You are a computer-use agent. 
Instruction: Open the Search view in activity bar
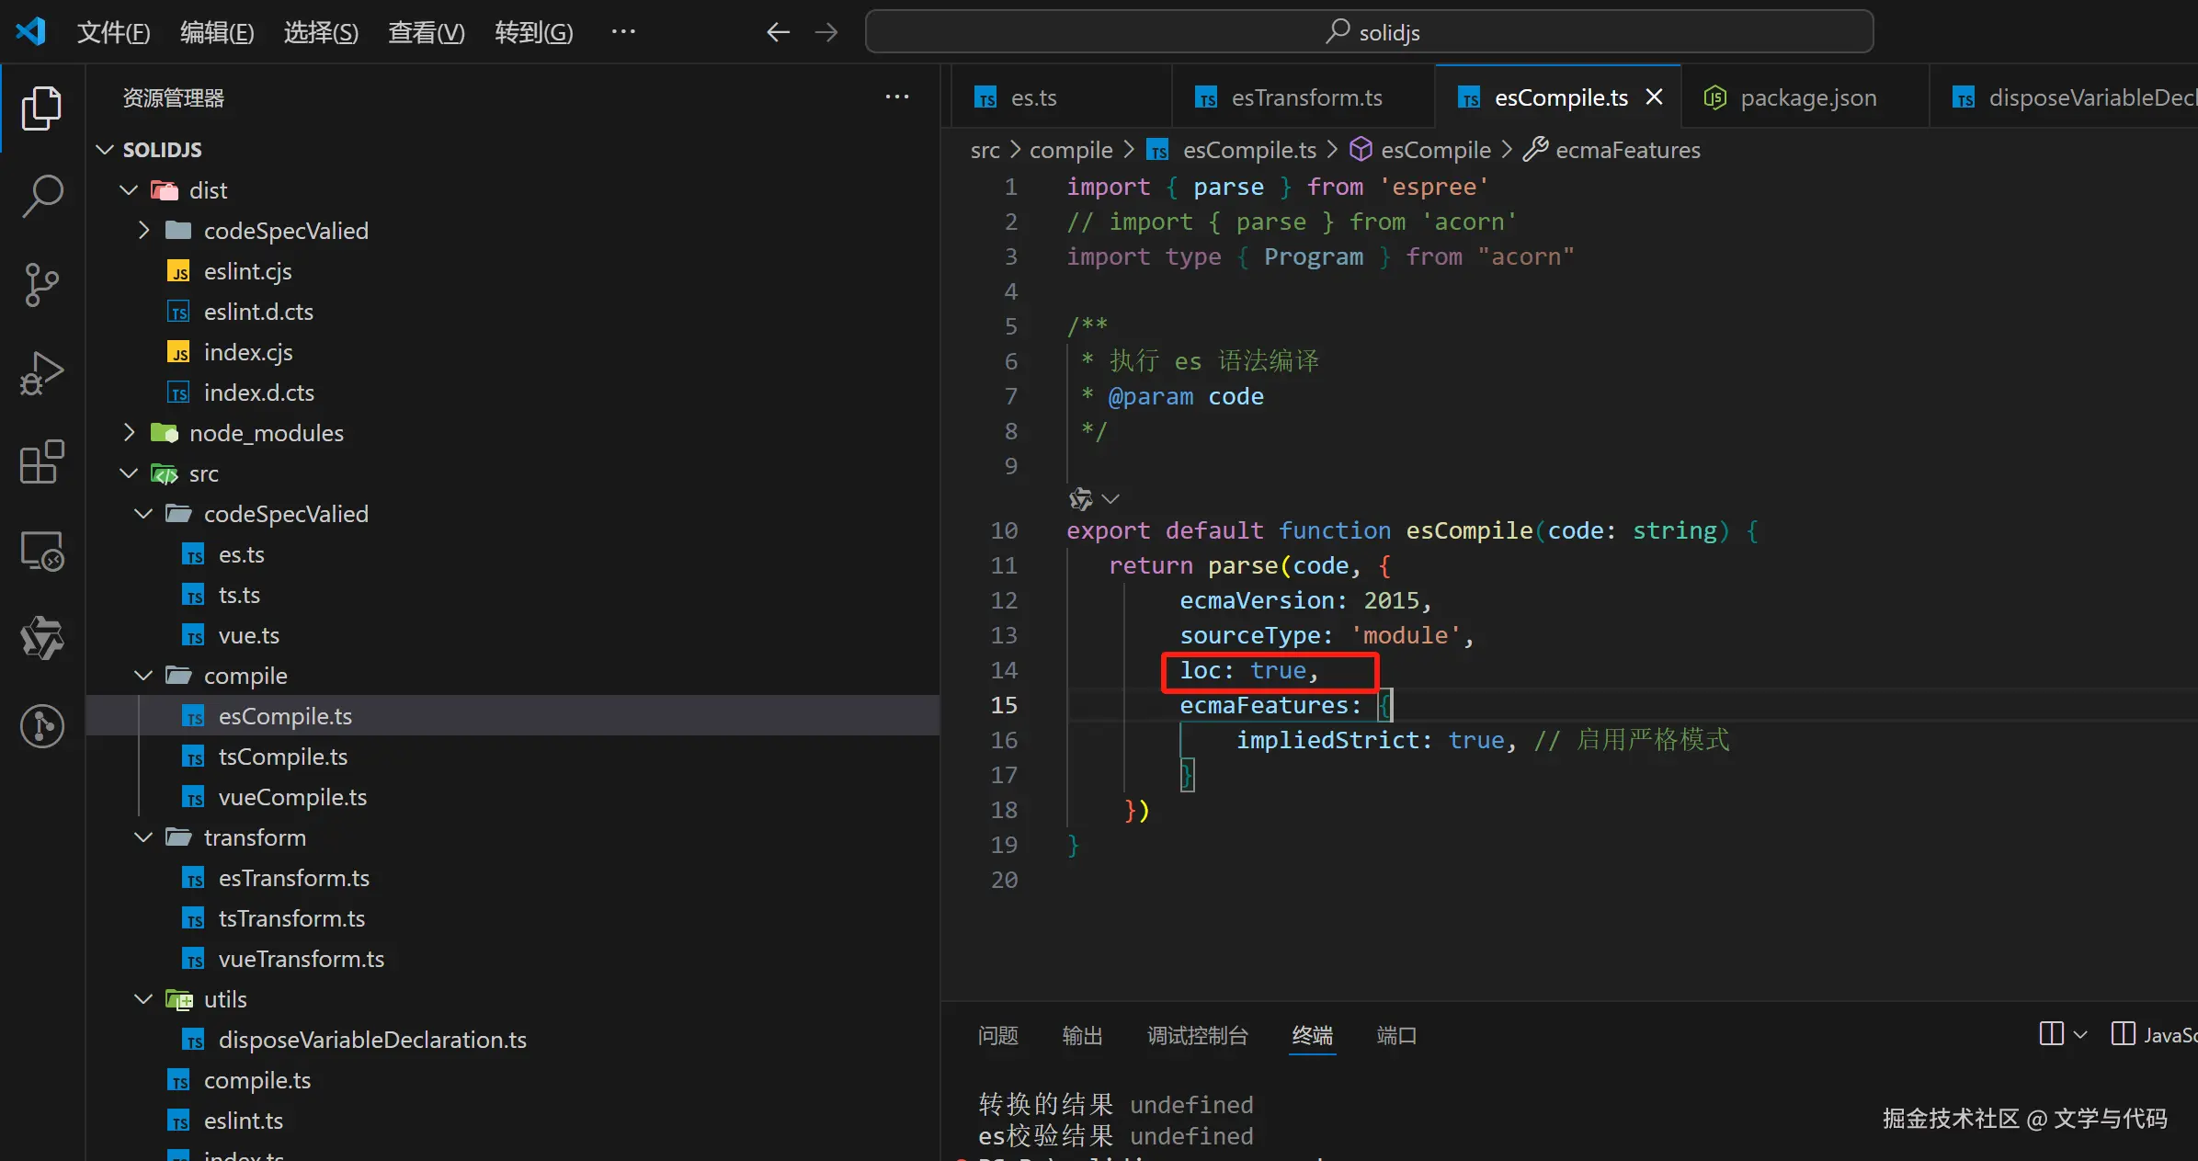tap(42, 196)
